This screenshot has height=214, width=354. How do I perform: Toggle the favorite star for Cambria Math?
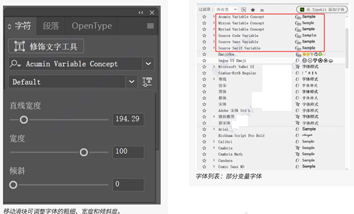[204, 154]
